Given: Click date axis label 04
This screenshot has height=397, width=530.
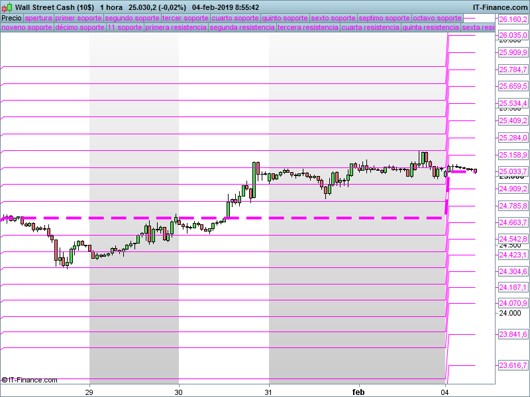Looking at the screenshot, I should click(445, 392).
